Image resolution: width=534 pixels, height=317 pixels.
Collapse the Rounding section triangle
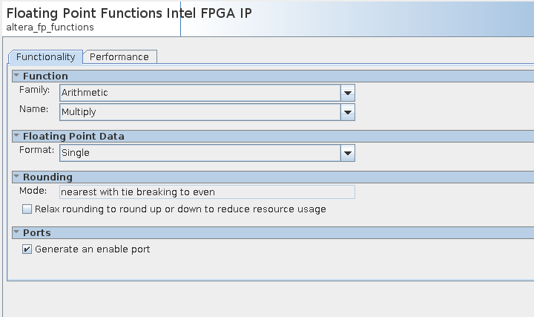(16, 177)
